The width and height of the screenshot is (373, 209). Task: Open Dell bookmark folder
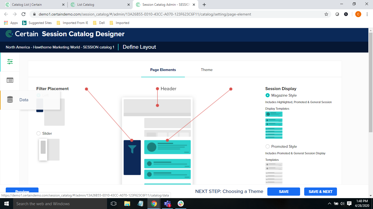(99, 23)
